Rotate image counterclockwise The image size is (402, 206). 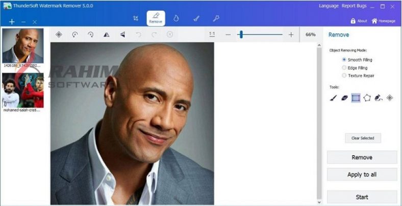(x=74, y=35)
